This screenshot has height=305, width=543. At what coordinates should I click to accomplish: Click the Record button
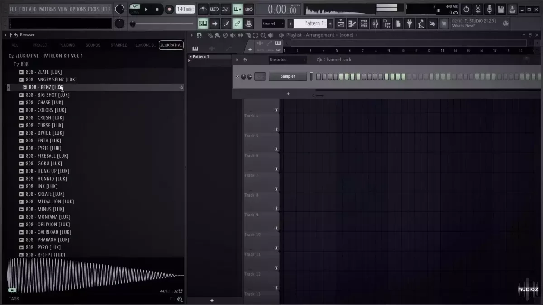tap(169, 9)
